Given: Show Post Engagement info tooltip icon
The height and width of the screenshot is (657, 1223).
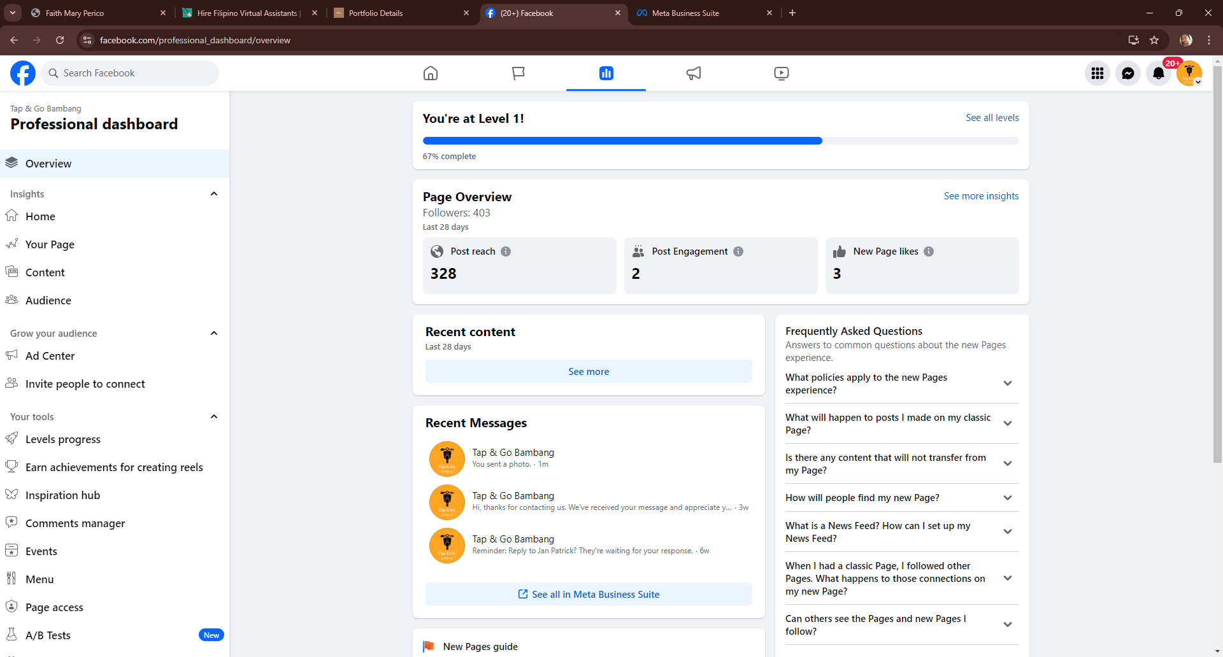Looking at the screenshot, I should (x=738, y=251).
